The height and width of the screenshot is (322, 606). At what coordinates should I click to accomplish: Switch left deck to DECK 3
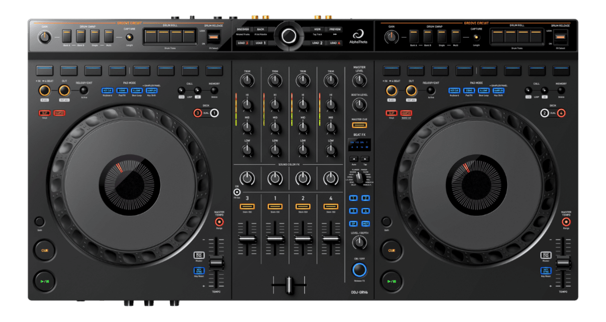[x=198, y=113]
